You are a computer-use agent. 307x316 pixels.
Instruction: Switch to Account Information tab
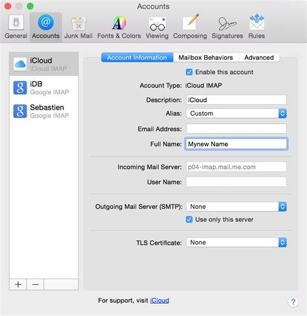pos(137,58)
